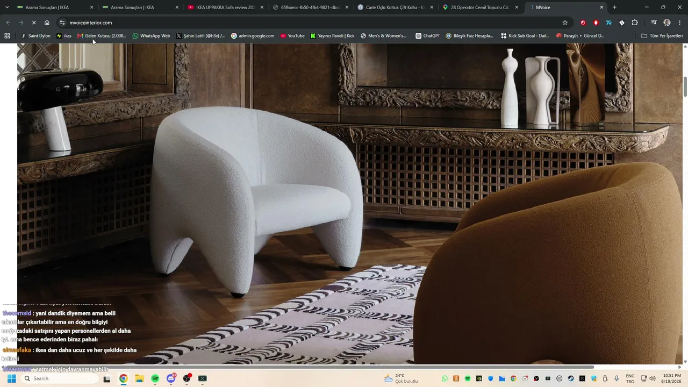Open the ikas bookmark
The width and height of the screenshot is (688, 387).
coord(64,36)
